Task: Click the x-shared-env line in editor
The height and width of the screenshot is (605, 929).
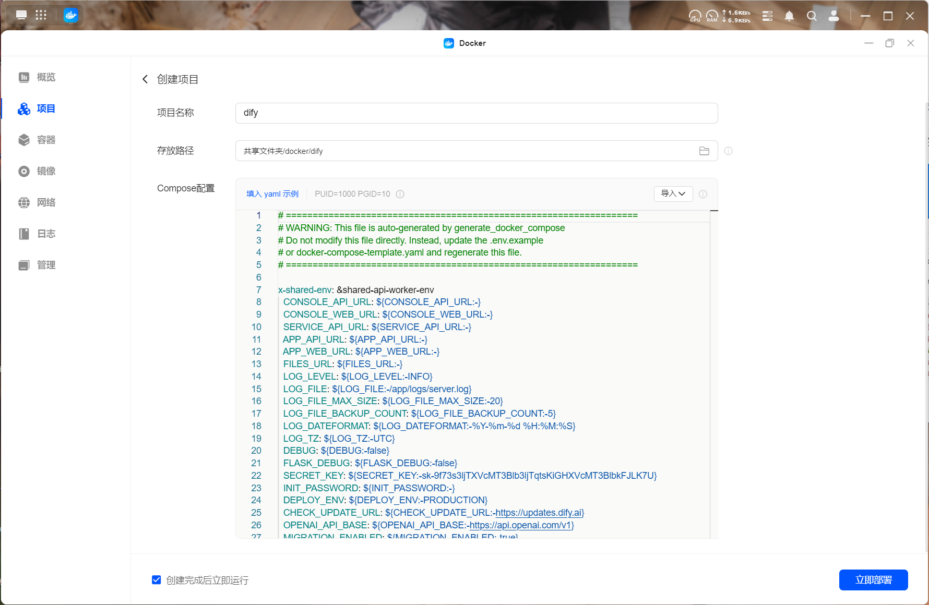Action: pos(356,290)
